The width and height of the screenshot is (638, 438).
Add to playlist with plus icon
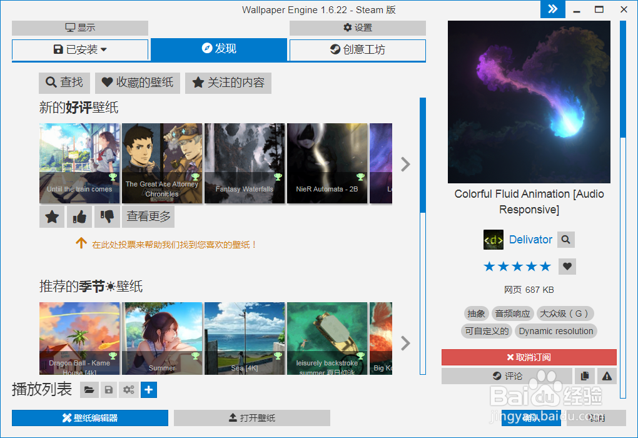click(x=149, y=390)
